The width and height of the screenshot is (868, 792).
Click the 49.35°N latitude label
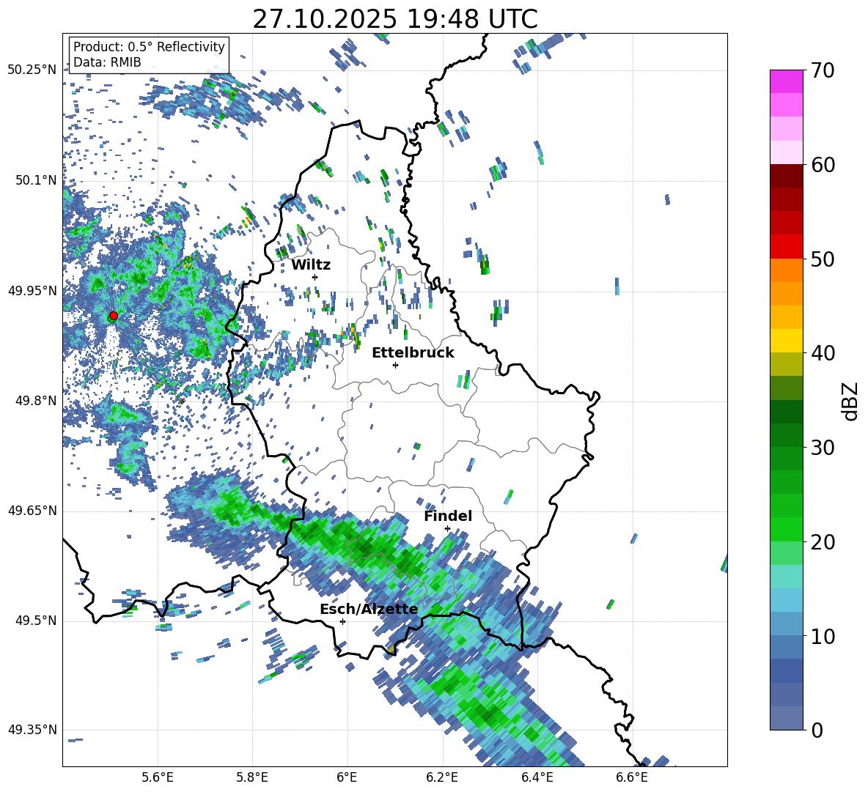[x=32, y=730]
